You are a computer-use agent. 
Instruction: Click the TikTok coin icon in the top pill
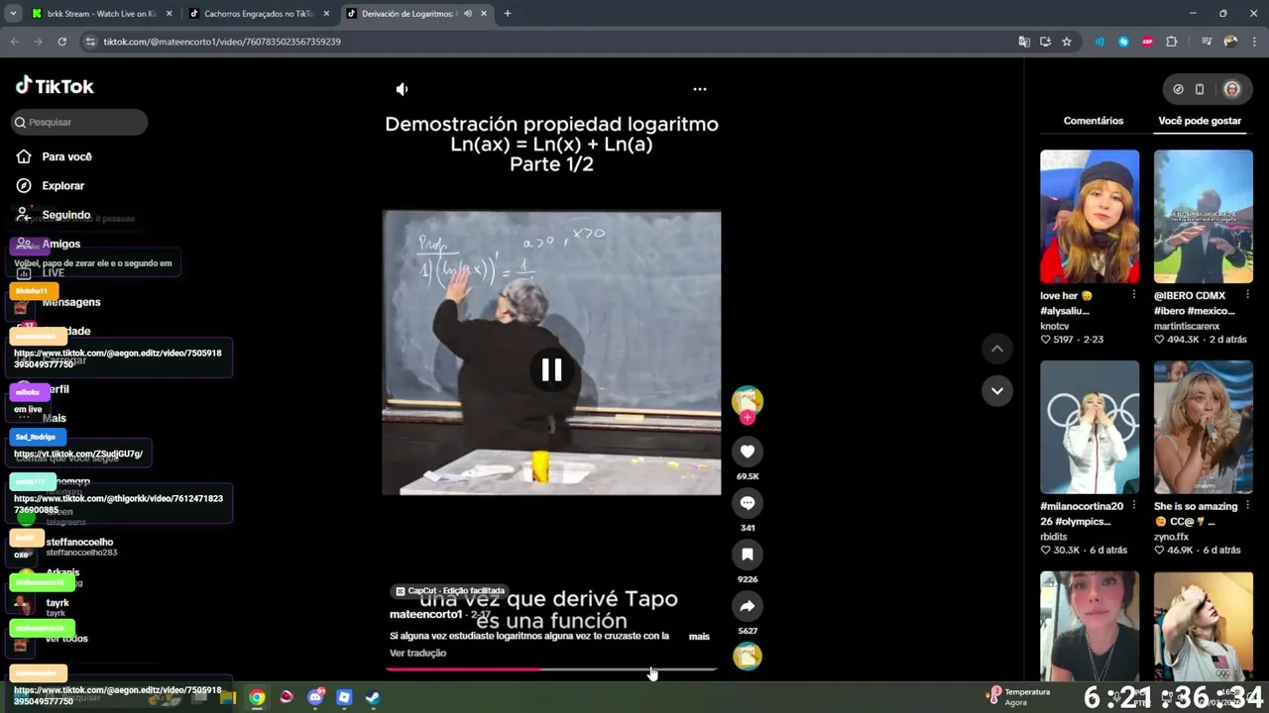pyautogui.click(x=1178, y=89)
